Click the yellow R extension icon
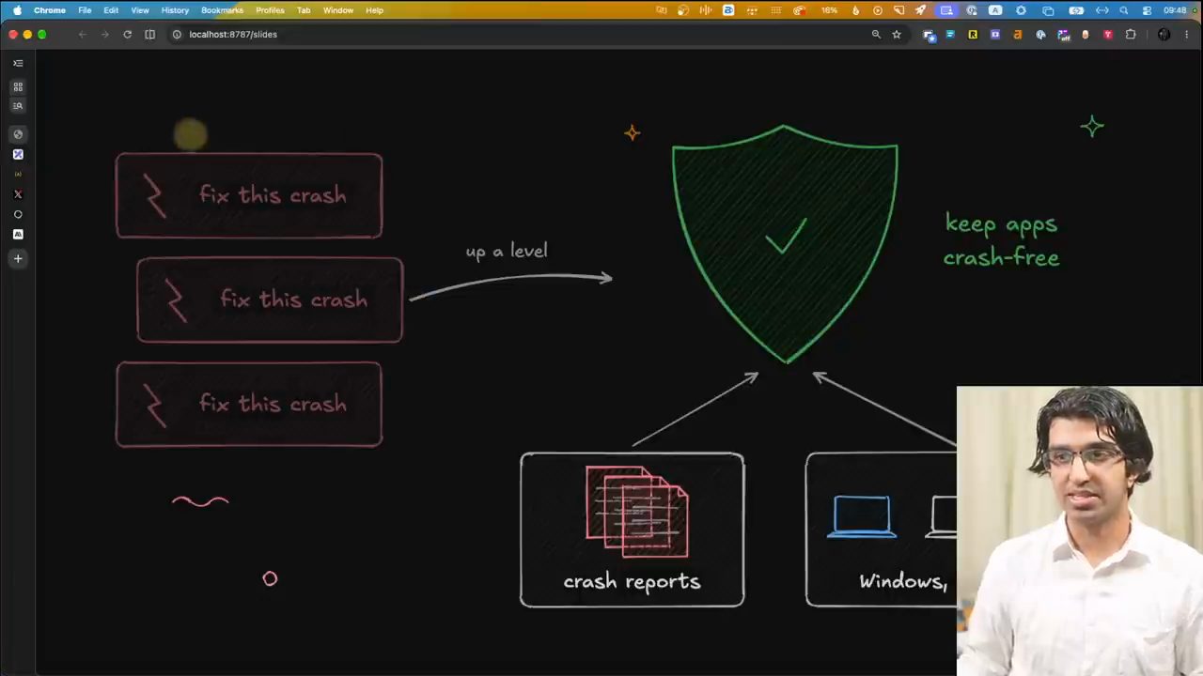The width and height of the screenshot is (1203, 676). coord(973,35)
